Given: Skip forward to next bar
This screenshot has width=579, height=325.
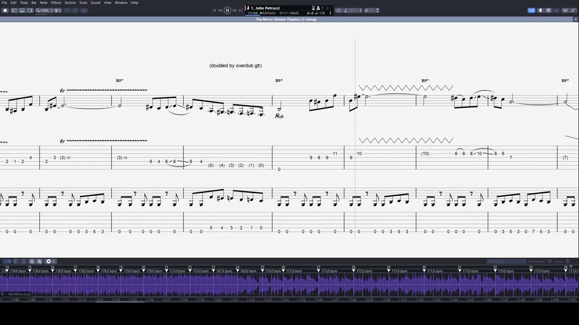Looking at the screenshot, I should [x=235, y=10].
